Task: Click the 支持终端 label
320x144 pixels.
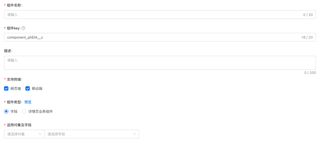Action: click(x=15, y=79)
